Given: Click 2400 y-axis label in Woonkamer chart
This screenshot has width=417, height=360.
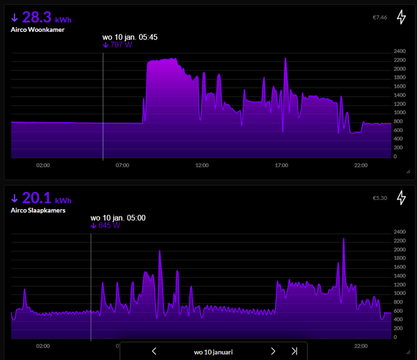Looking at the screenshot, I should 399,51.
